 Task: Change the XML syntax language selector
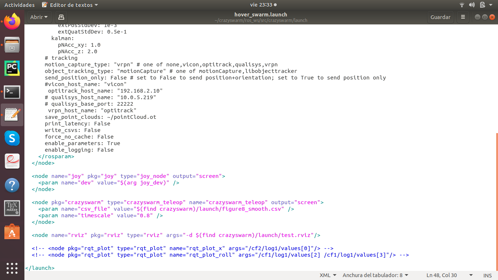click(328, 275)
